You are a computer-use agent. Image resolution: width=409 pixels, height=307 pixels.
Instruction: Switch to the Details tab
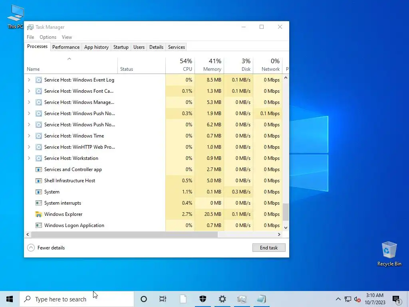tap(156, 47)
